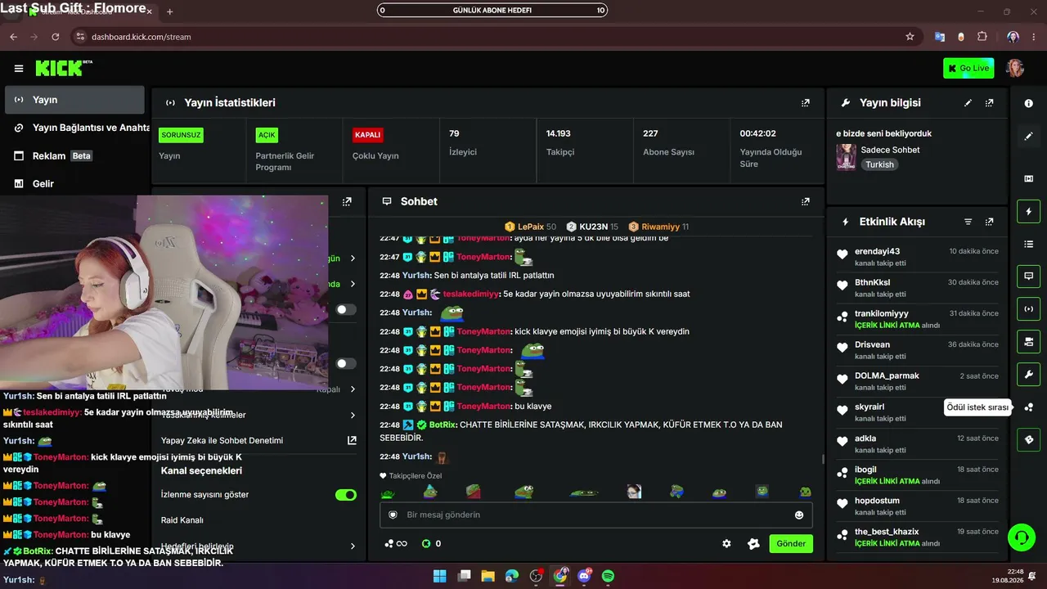Open the reward request queue icon
This screenshot has width=1047, height=589.
[1029, 407]
